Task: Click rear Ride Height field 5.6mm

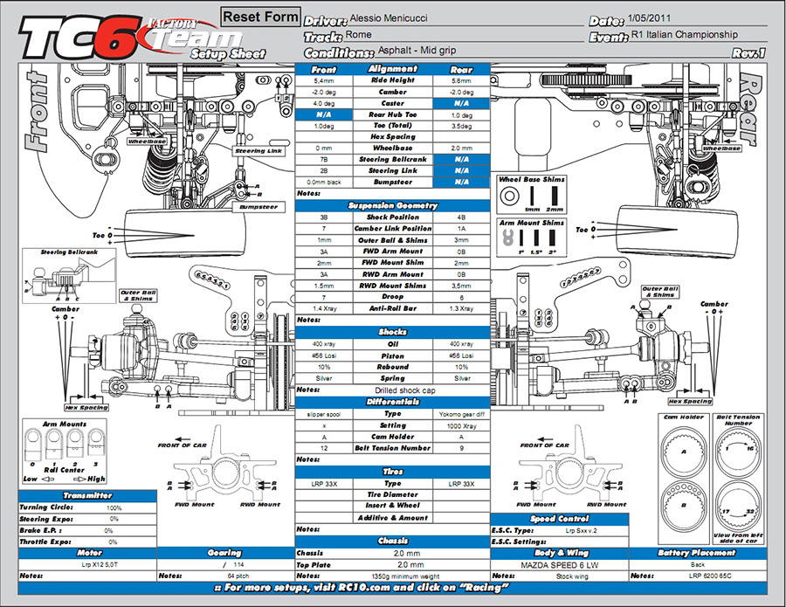Action: [x=461, y=80]
